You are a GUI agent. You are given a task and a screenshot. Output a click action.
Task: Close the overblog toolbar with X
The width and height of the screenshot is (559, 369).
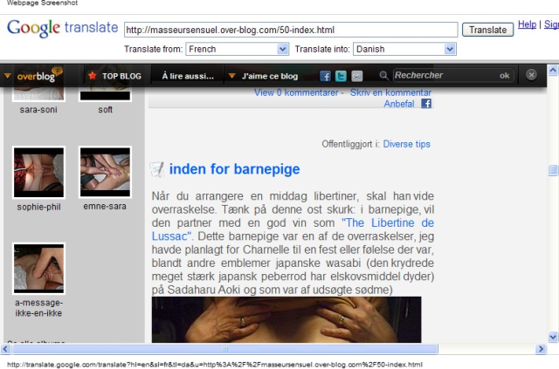(x=531, y=75)
